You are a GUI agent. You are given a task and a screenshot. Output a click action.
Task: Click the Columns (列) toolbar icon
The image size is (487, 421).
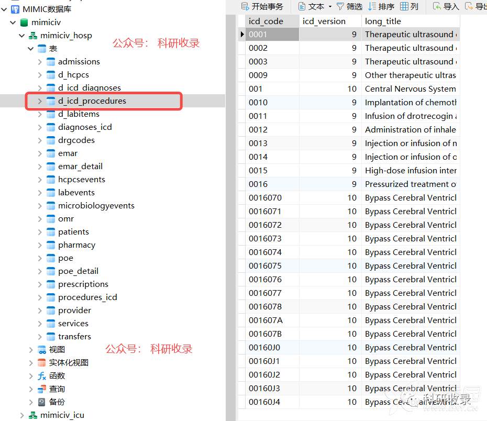click(x=404, y=6)
